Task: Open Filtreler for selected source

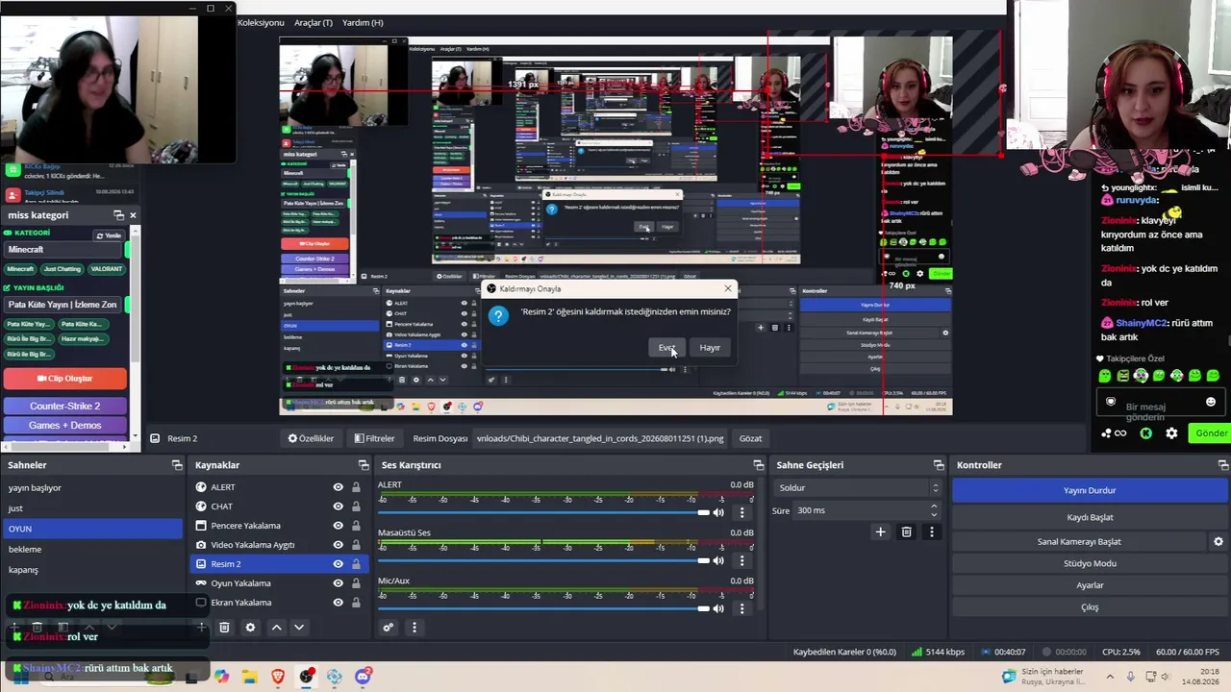Action: 373,438
